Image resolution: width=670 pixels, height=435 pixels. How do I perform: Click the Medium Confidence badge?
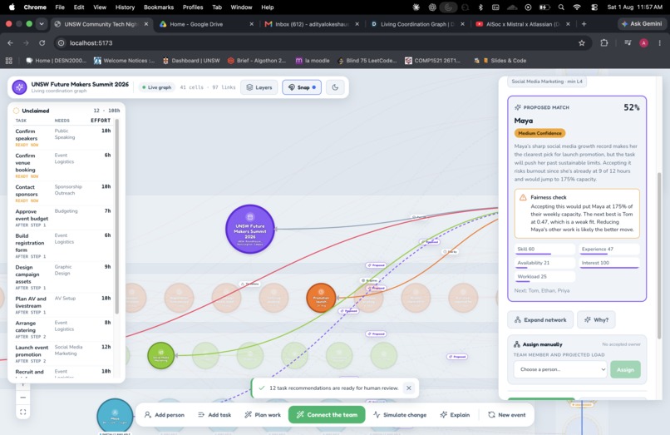coord(539,133)
